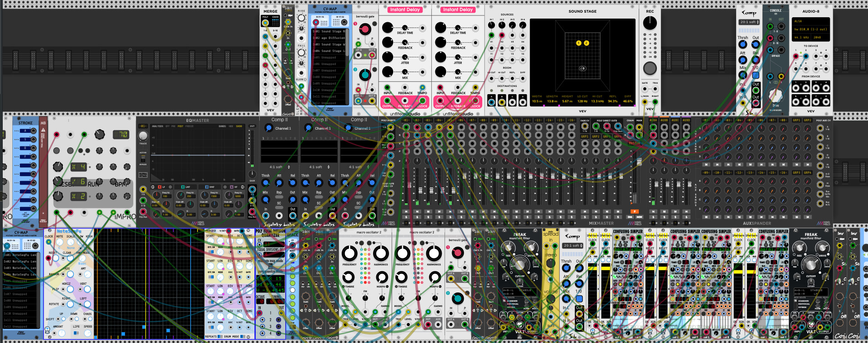This screenshot has width=868, height=343.
Task: Click the Drive knob on Console module
Action: [x=775, y=95]
